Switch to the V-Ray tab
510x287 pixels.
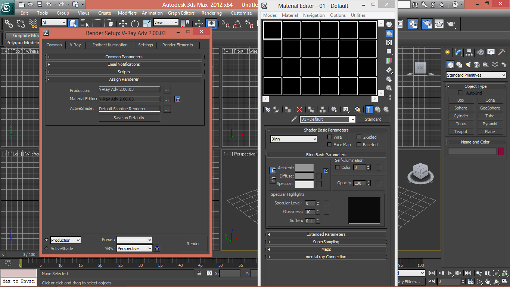75,45
